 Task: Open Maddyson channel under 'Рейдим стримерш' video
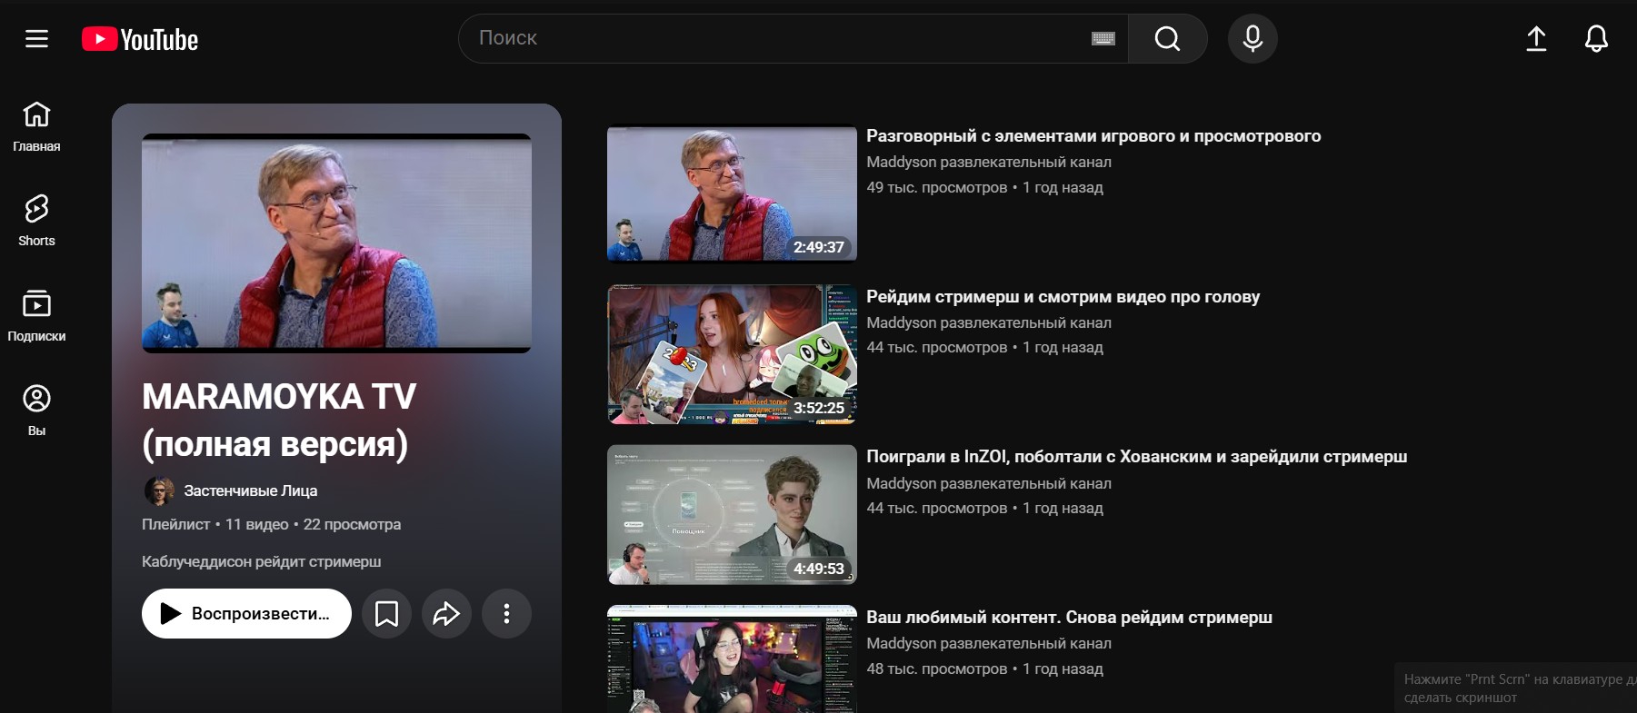pyautogui.click(x=989, y=322)
